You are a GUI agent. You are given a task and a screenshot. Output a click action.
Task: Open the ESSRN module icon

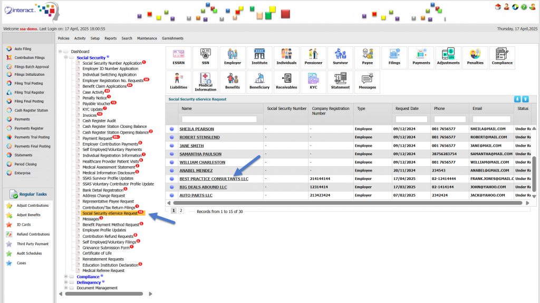pyautogui.click(x=179, y=57)
